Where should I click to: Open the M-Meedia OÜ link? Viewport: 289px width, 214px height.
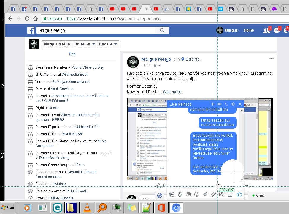88,127
